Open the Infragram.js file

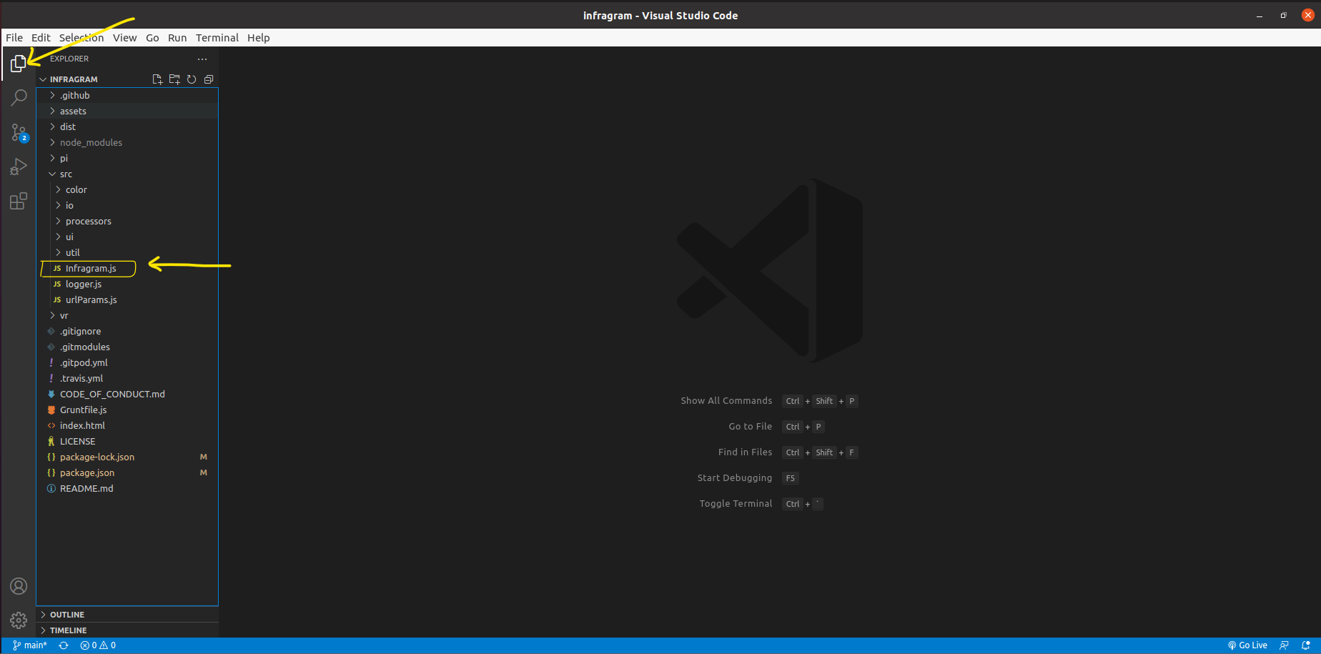(x=127, y=269)
